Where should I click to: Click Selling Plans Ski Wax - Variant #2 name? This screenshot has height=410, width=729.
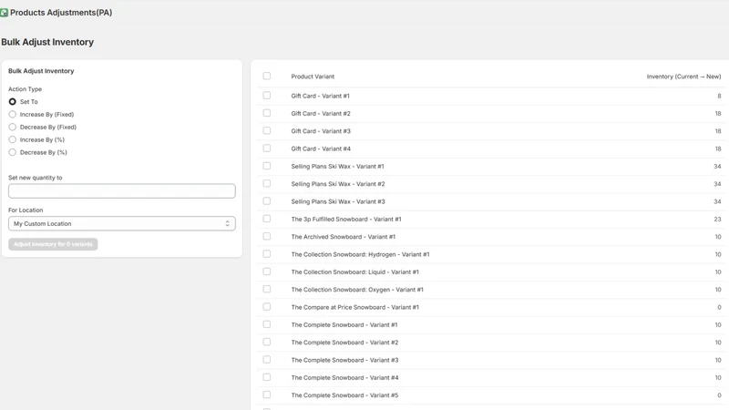click(x=338, y=184)
